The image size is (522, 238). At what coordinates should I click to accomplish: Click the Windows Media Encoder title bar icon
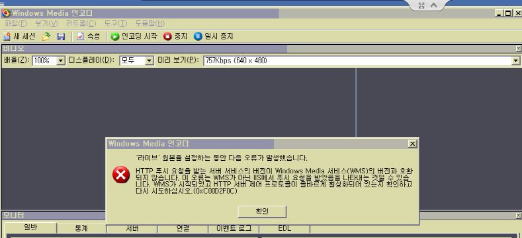pyautogui.click(x=6, y=13)
